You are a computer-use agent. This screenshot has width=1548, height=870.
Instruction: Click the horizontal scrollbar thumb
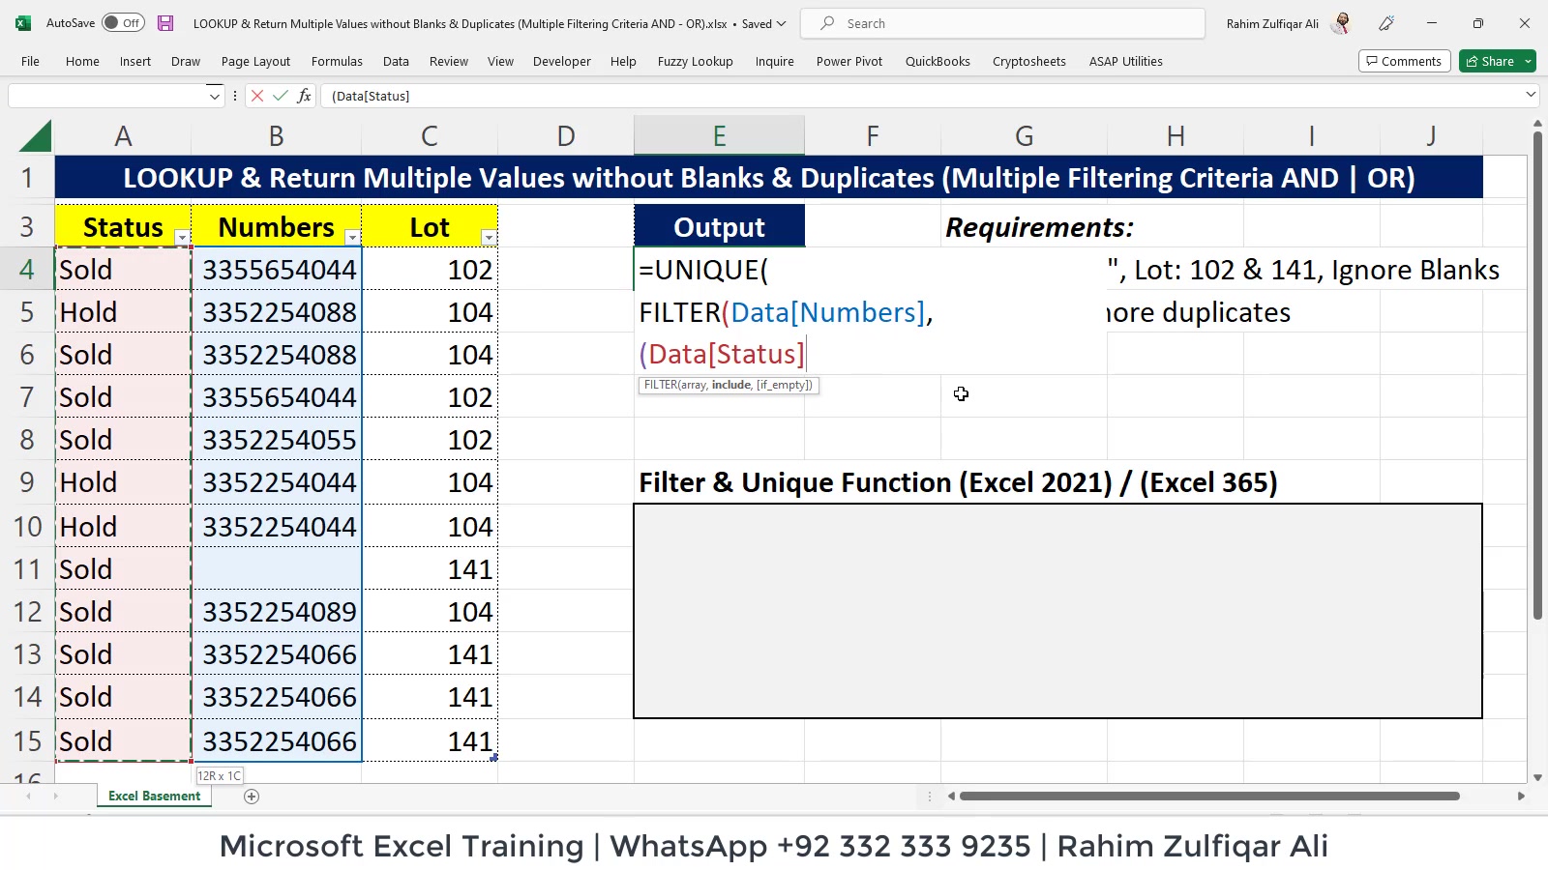click(x=1209, y=797)
